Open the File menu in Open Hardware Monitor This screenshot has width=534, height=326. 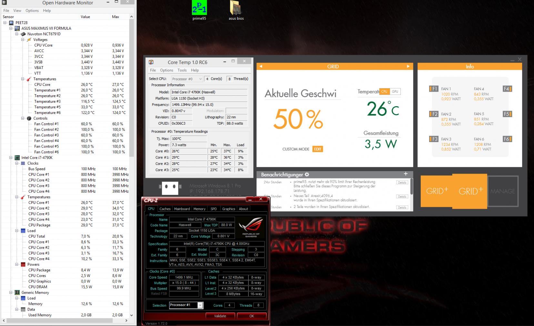(x=6, y=10)
